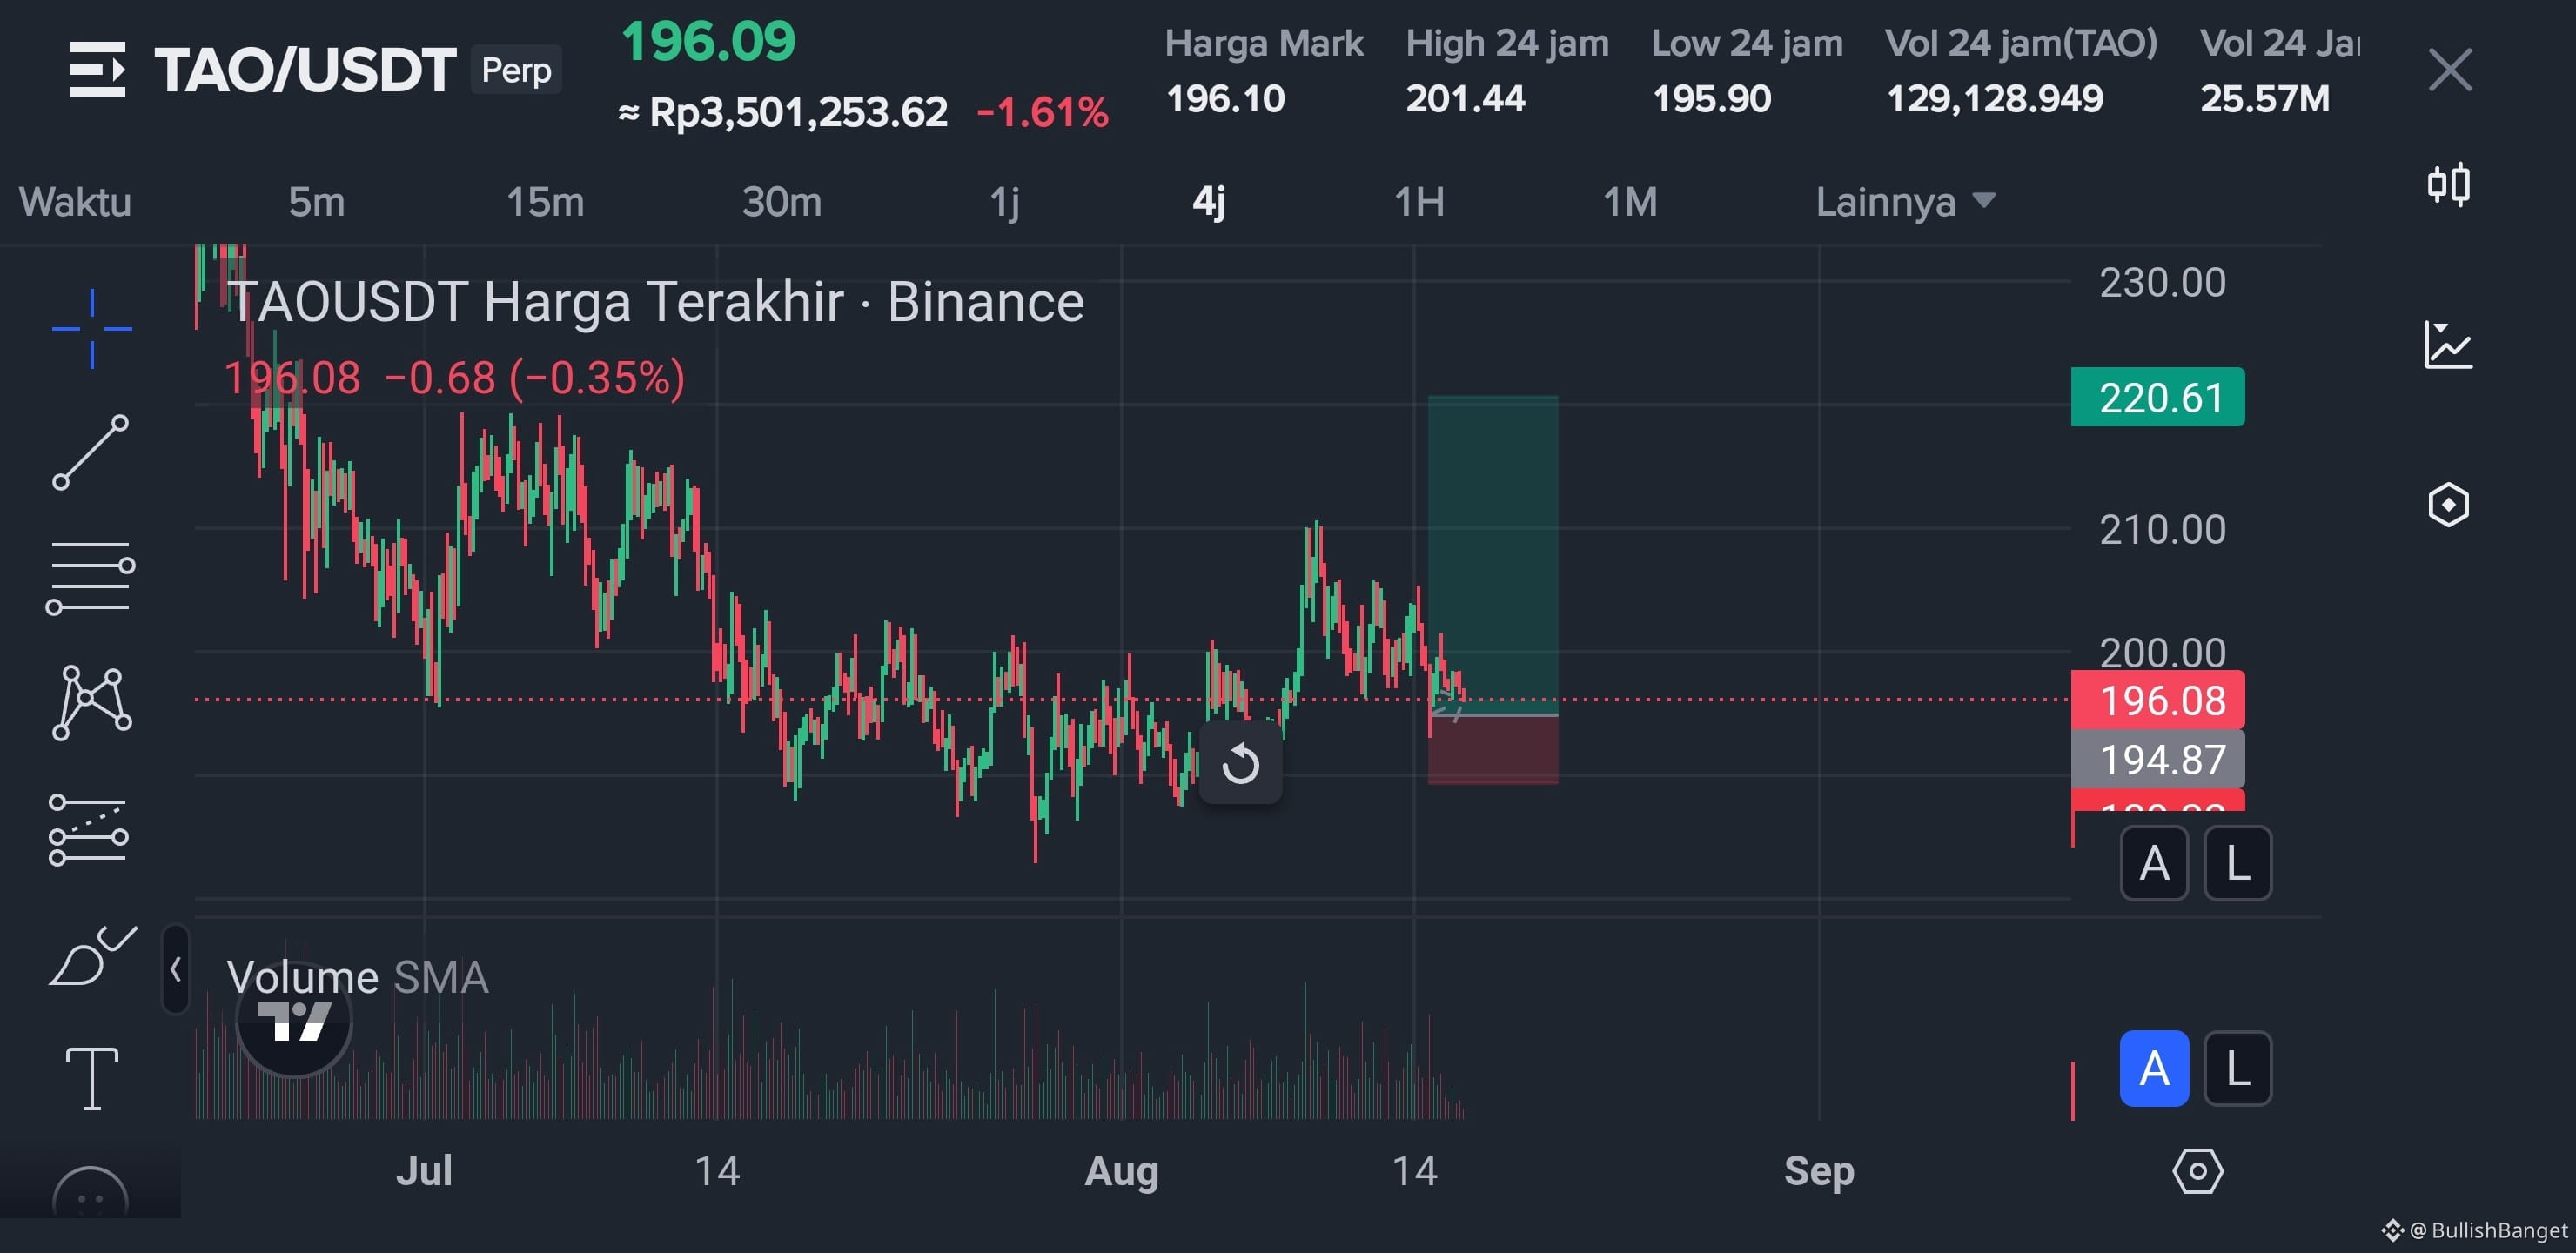Open the market list menu icon
The image size is (2576, 1253).
[97, 70]
